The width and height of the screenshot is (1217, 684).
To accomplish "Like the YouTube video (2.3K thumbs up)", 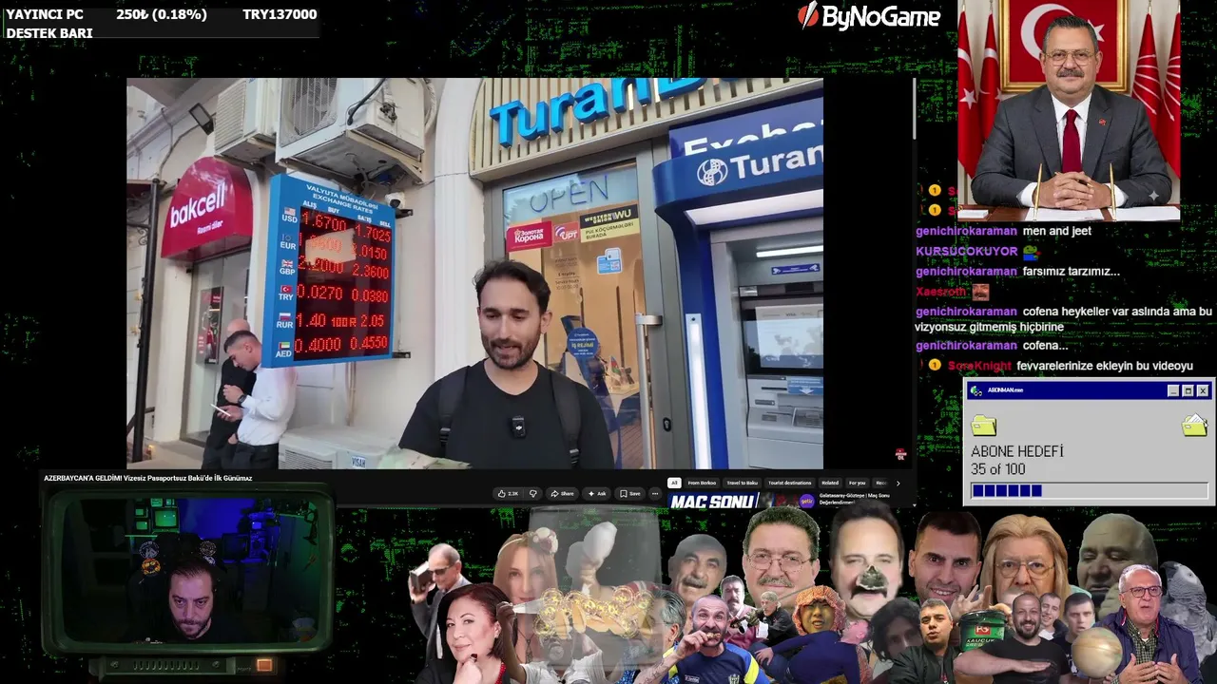I will point(509,494).
